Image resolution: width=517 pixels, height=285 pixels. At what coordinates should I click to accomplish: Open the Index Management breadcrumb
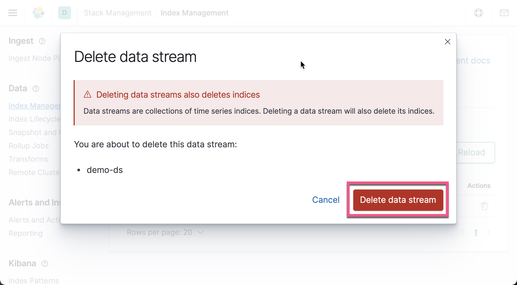coord(194,13)
